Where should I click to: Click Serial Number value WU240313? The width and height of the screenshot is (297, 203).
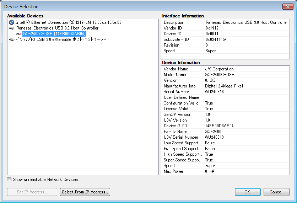pos(214,92)
